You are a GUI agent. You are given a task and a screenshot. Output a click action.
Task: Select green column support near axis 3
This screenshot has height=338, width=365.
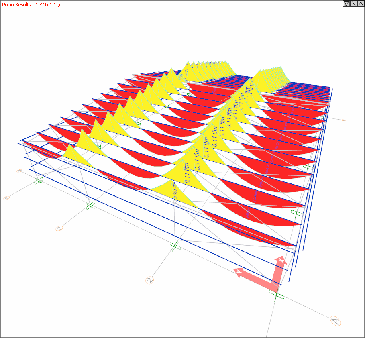90,206
